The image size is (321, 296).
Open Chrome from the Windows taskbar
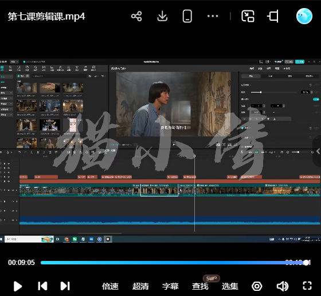[66, 239]
